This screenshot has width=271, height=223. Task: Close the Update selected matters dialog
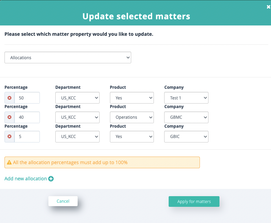268,7
